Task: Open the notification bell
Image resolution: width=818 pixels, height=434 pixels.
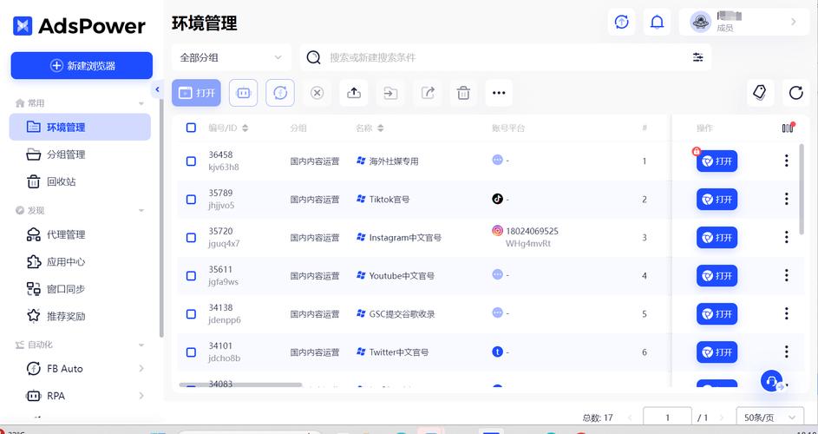Action: 657,23
